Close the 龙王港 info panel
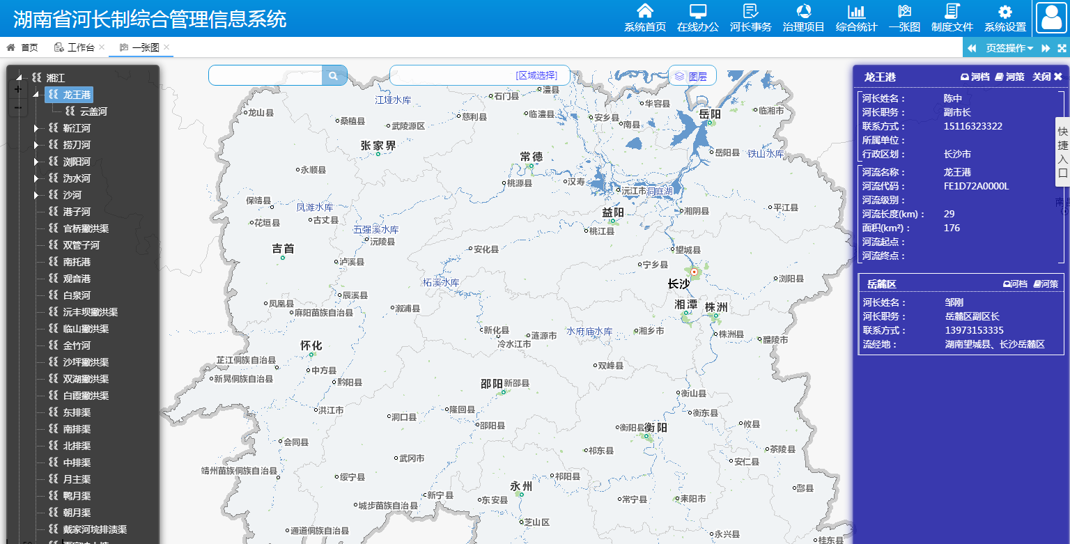Image resolution: width=1070 pixels, height=544 pixels. [1047, 77]
